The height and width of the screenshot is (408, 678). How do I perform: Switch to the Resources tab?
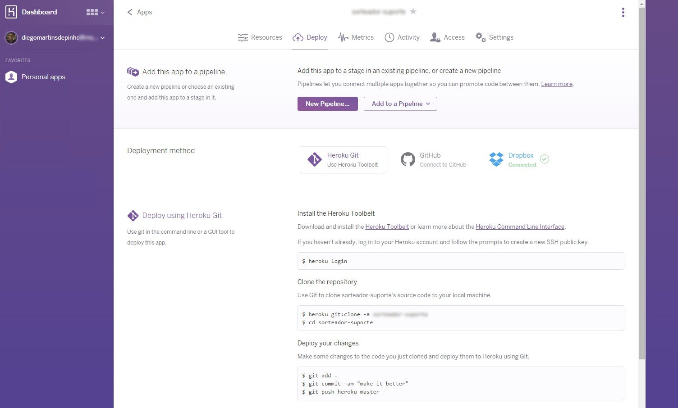coord(260,37)
